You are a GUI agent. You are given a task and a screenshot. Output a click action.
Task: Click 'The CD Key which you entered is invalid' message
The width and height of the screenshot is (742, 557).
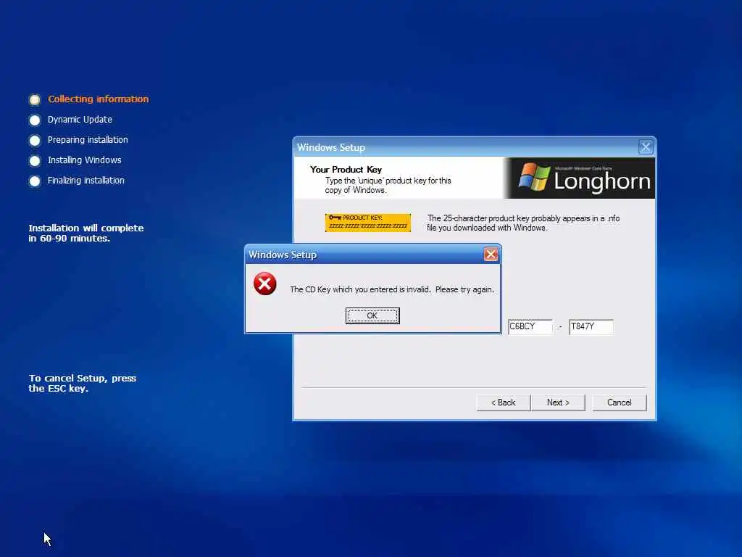coord(392,289)
